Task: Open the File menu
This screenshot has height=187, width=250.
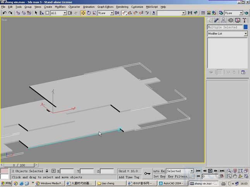Action: coord(3,7)
